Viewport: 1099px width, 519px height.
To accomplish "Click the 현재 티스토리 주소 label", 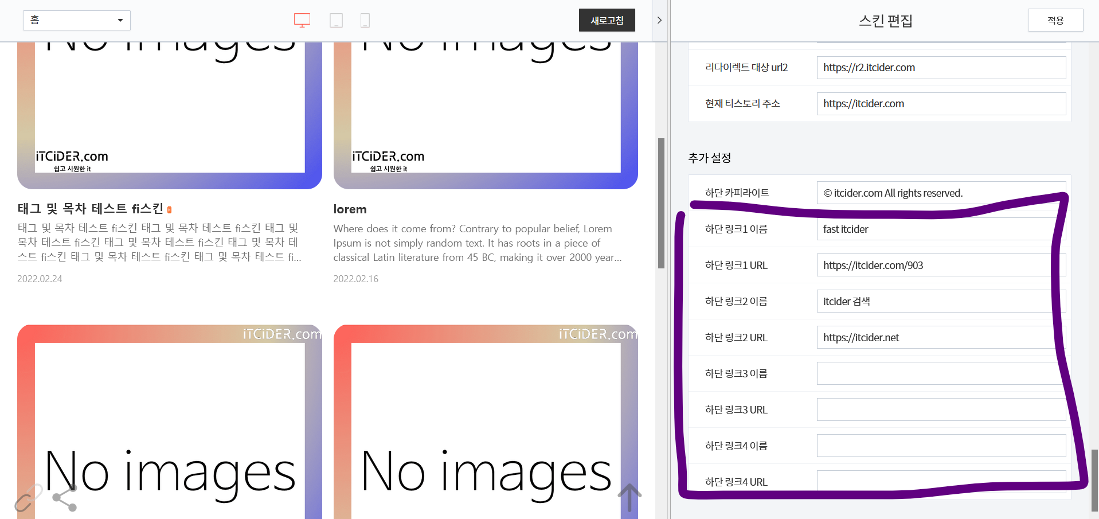I will point(742,104).
